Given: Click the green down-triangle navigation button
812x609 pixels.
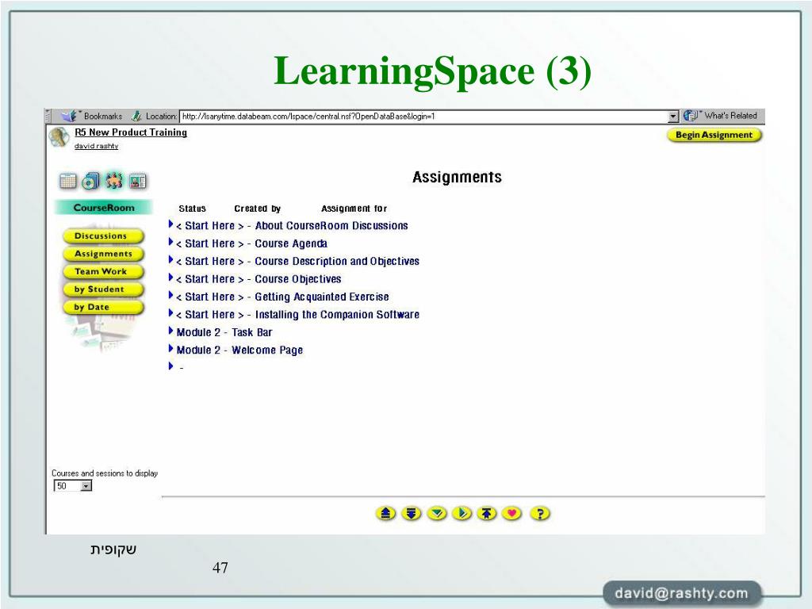Looking at the screenshot, I should 437,513.
